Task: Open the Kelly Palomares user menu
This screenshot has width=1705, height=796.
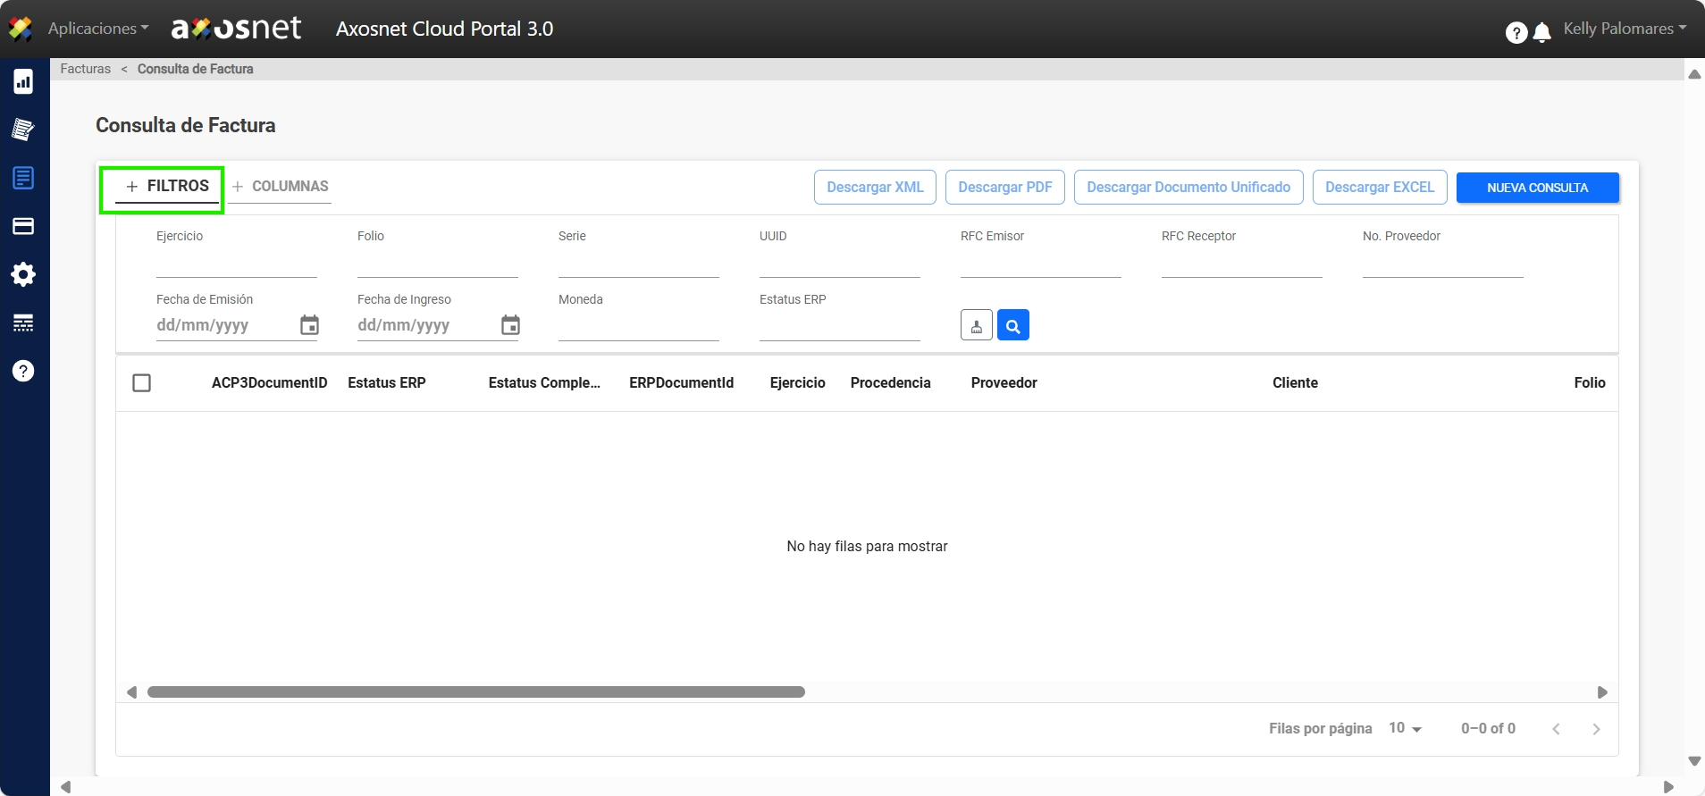Action: point(1624,29)
